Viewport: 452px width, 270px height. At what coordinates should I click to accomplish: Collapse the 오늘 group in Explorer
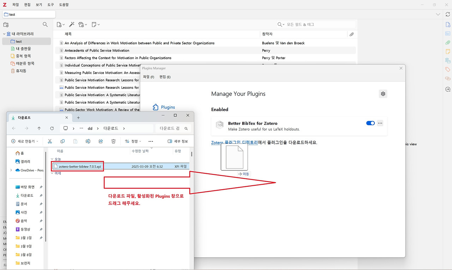pos(52,159)
